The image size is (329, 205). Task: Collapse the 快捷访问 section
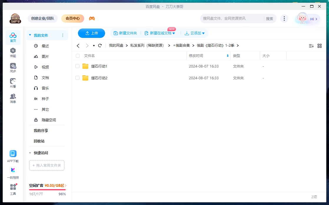30,153
